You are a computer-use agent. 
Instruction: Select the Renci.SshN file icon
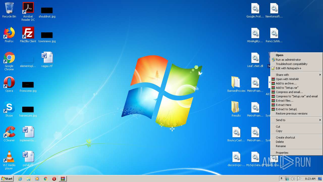click(x=274, y=35)
